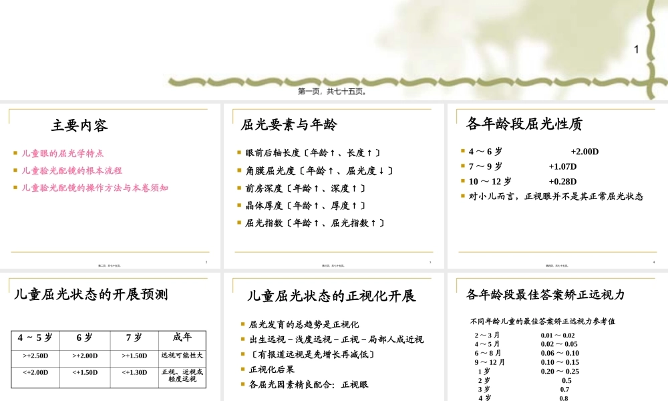
Task: Click the page number 1 top right
Action: pos(635,49)
